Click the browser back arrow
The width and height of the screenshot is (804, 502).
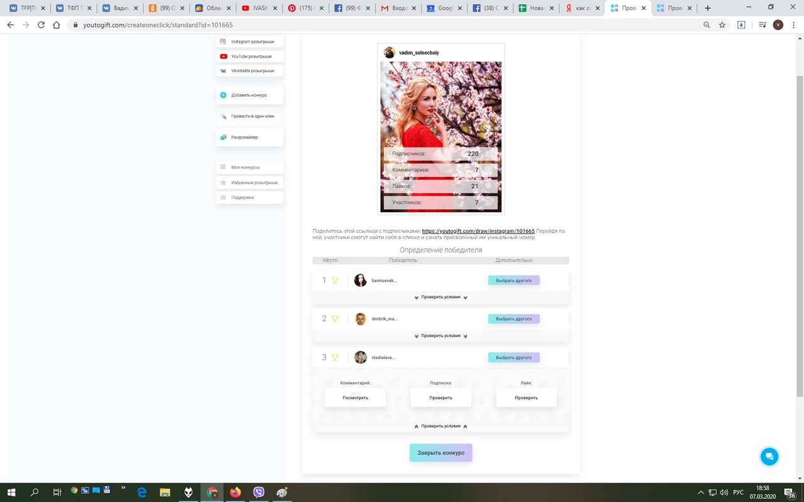coord(10,25)
